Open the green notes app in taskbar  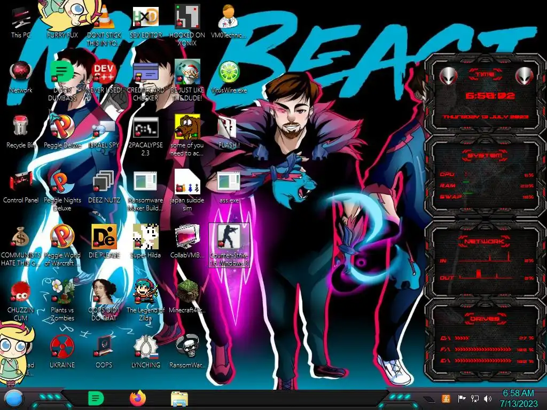click(96, 398)
